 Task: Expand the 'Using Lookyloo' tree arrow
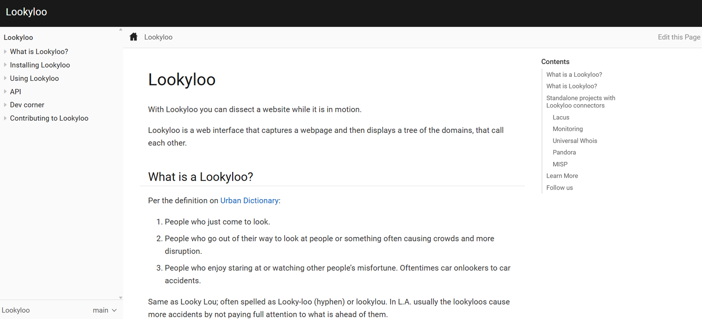click(5, 78)
